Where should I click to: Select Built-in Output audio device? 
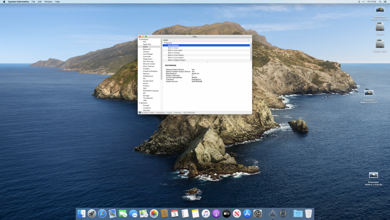pyautogui.click(x=206, y=53)
